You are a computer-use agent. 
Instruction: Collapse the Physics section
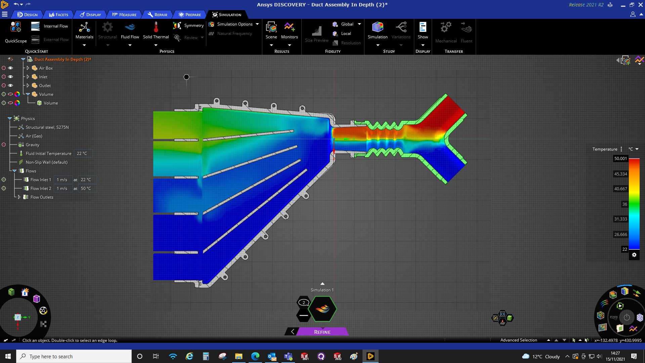point(10,118)
